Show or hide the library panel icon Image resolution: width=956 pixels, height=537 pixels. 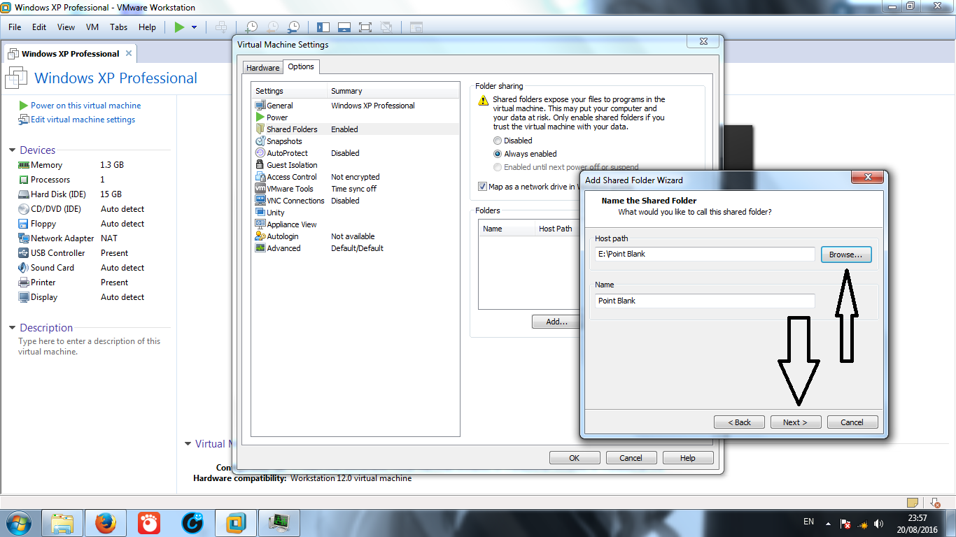pyautogui.click(x=323, y=27)
